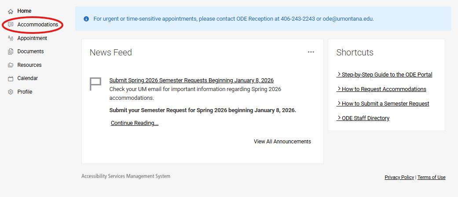
Task: Click the blue info circle icon
Action: coord(86,19)
